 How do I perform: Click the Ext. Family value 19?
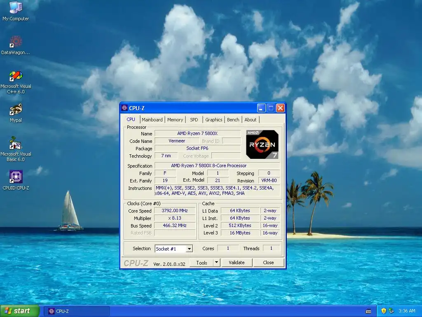165,180
